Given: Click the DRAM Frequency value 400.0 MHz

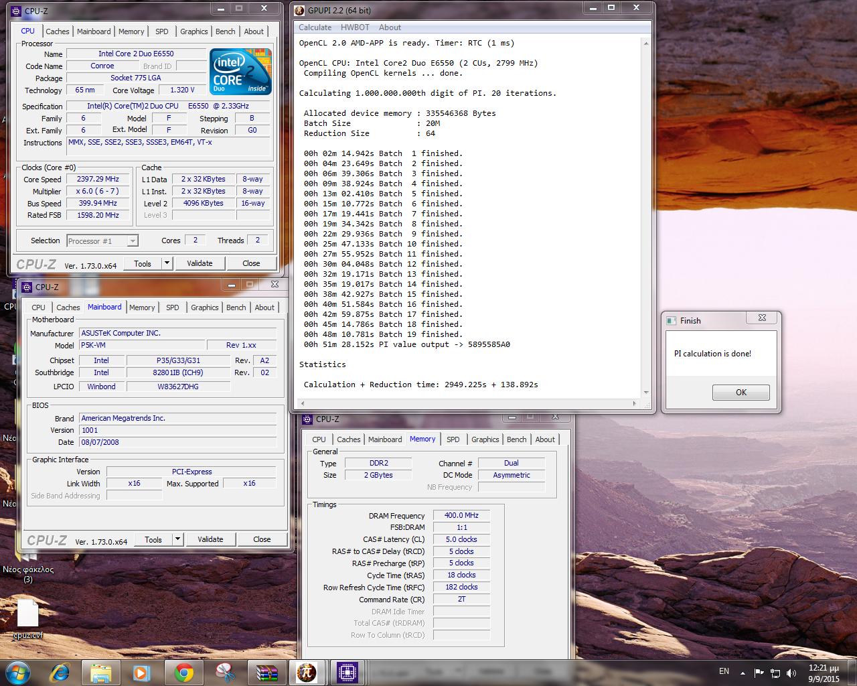Looking at the screenshot, I should click(x=461, y=515).
